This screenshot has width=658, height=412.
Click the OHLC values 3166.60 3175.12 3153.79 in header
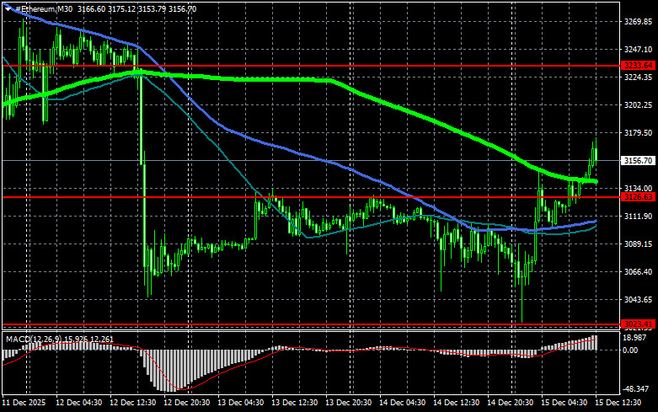pos(121,8)
